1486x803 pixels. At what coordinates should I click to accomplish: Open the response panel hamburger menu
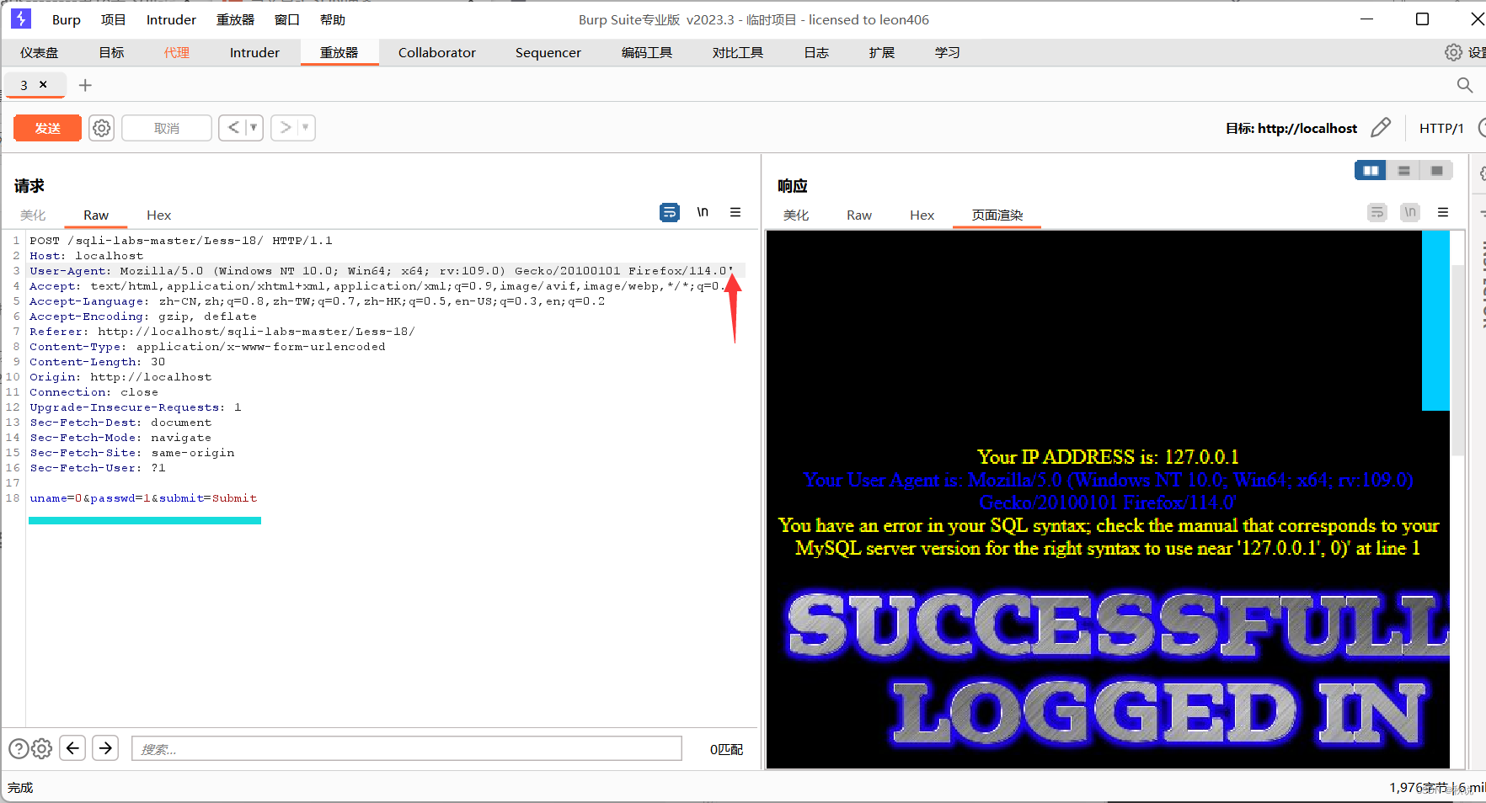click(x=1443, y=212)
